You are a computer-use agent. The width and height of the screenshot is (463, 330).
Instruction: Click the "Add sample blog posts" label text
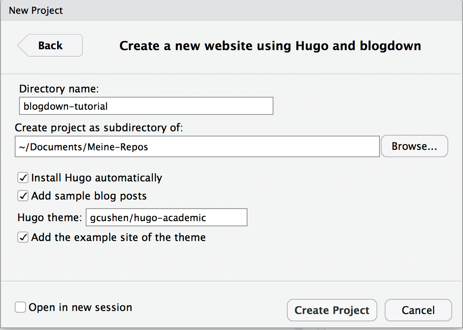pyautogui.click(x=89, y=196)
